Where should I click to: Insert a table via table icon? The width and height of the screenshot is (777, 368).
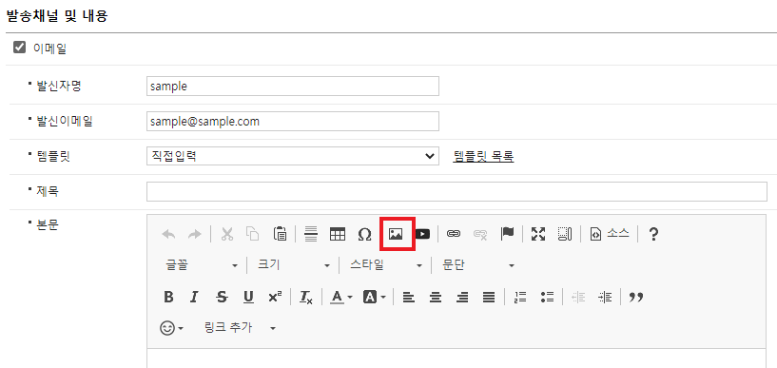click(x=338, y=234)
